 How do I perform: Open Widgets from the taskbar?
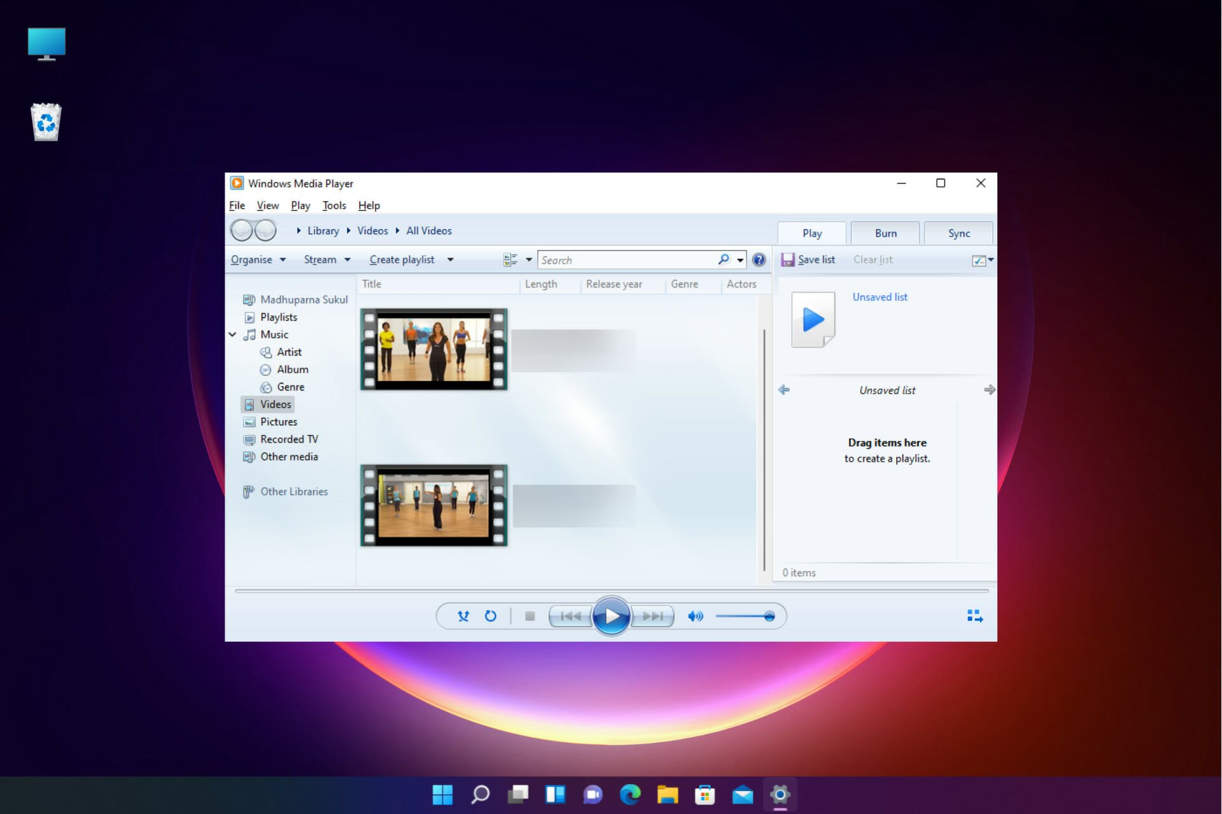point(555,794)
